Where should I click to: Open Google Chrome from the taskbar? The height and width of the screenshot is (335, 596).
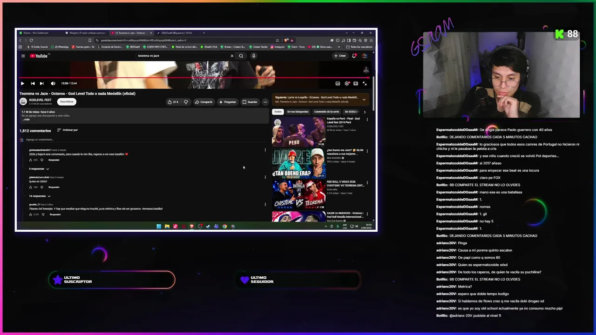point(224,227)
